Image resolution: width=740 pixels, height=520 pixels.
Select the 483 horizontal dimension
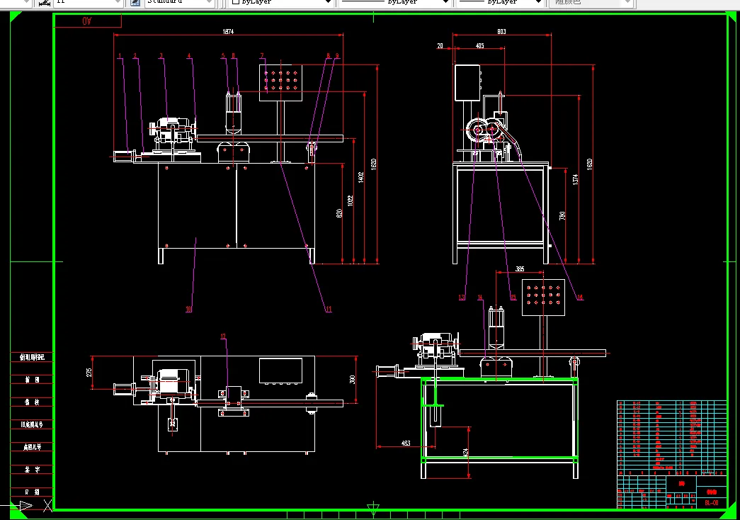[x=405, y=443]
